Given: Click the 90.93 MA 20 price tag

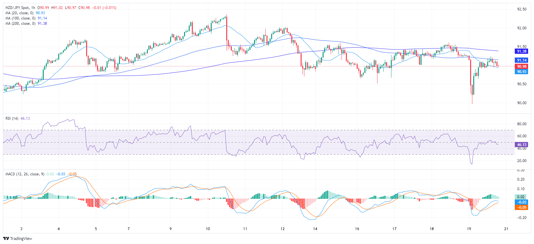Looking at the screenshot, I should [522, 72].
